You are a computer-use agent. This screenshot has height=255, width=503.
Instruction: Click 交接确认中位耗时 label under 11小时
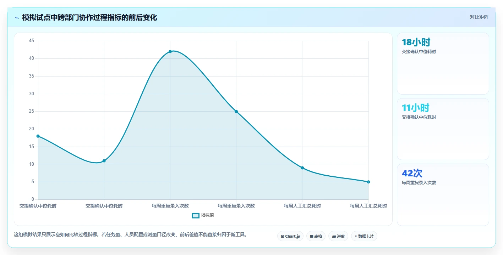(419, 117)
